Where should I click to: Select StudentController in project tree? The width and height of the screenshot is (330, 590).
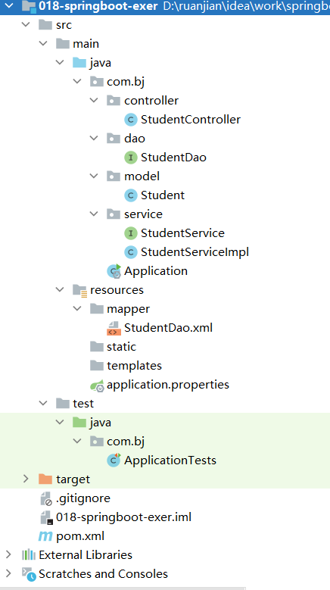191,120
